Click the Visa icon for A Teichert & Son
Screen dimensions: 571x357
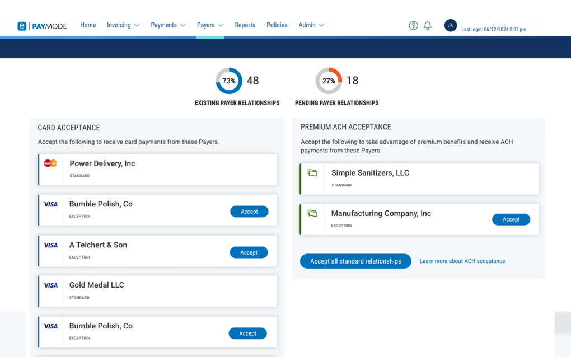[50, 245]
